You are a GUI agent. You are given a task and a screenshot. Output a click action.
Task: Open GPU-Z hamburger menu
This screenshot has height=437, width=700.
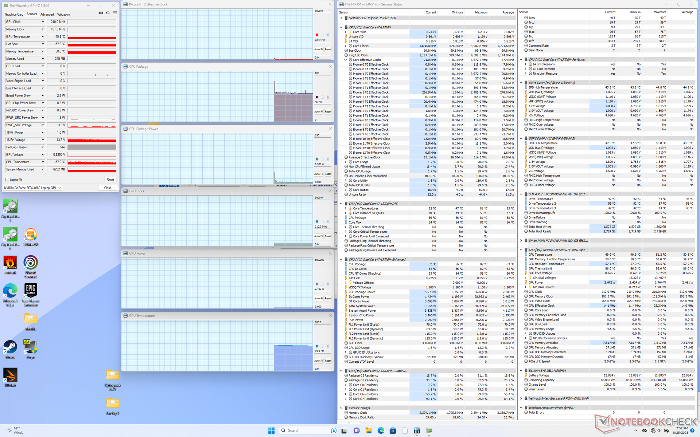[115, 13]
